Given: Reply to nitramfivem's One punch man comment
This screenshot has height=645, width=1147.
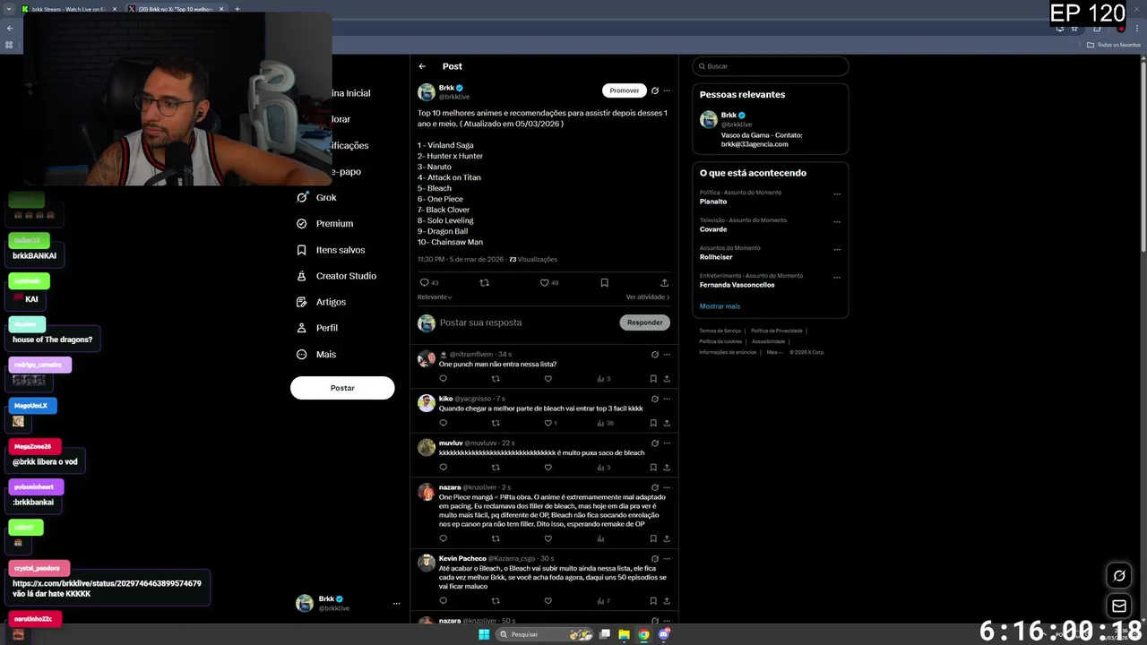Looking at the screenshot, I should click(x=443, y=378).
